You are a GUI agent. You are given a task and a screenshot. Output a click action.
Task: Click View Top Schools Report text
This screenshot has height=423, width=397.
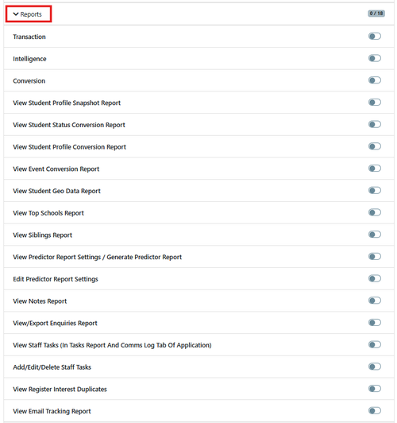point(48,213)
